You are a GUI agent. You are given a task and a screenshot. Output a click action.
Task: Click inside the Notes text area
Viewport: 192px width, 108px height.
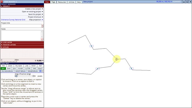21,35
